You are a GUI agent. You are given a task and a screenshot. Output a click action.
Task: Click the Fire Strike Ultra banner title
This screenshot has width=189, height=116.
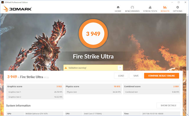coord(93,57)
